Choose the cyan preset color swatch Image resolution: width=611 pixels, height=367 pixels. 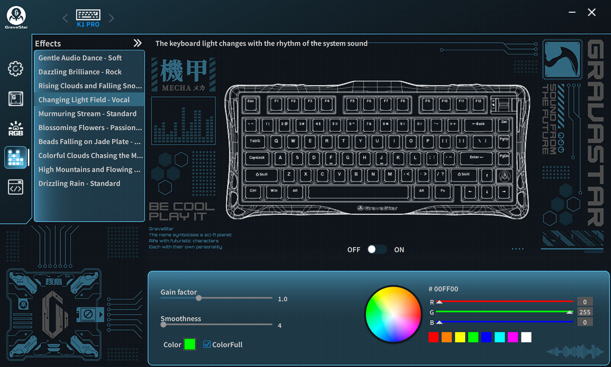pyautogui.click(x=499, y=337)
